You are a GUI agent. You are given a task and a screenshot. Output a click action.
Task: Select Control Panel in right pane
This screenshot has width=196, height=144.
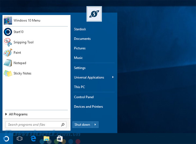(x=84, y=97)
